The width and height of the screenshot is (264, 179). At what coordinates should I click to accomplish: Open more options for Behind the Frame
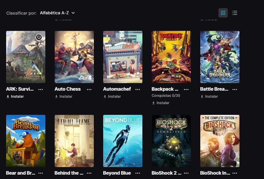pos(89,173)
